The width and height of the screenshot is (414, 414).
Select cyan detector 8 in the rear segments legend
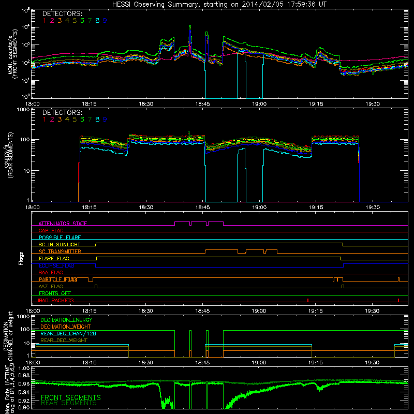[97, 120]
